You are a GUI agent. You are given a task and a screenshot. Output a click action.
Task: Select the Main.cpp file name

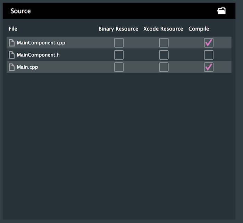[27, 67]
